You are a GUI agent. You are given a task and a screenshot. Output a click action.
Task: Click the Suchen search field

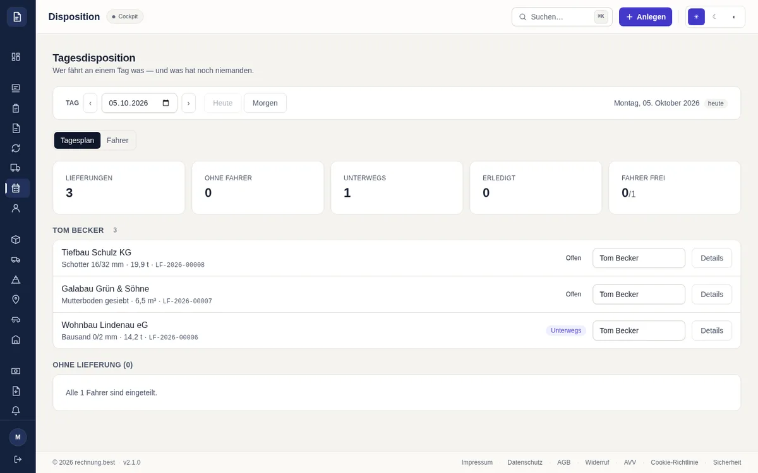562,17
